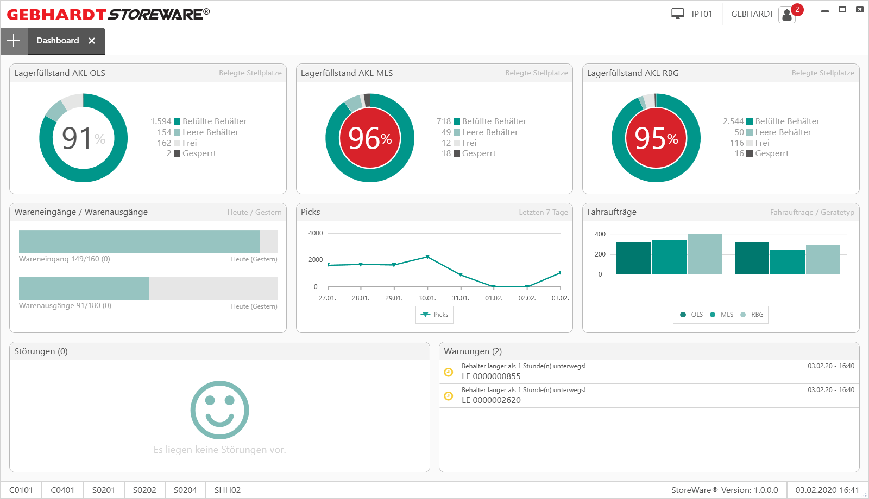
Task: Toggle OLS series in Fahraufträge legend
Action: 691,315
